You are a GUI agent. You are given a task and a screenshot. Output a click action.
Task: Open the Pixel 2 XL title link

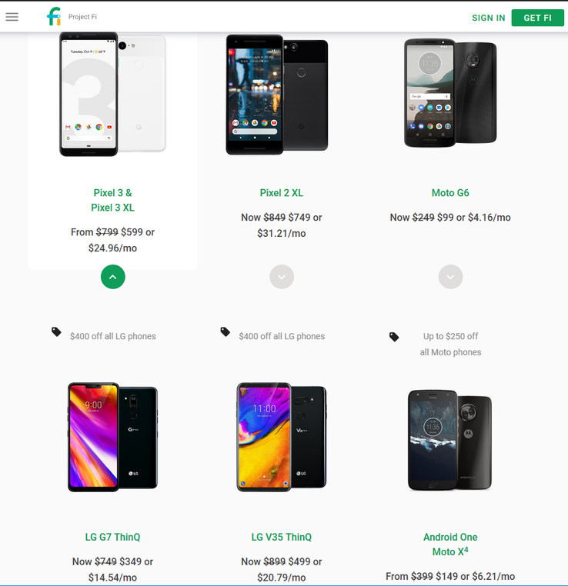pyautogui.click(x=282, y=193)
